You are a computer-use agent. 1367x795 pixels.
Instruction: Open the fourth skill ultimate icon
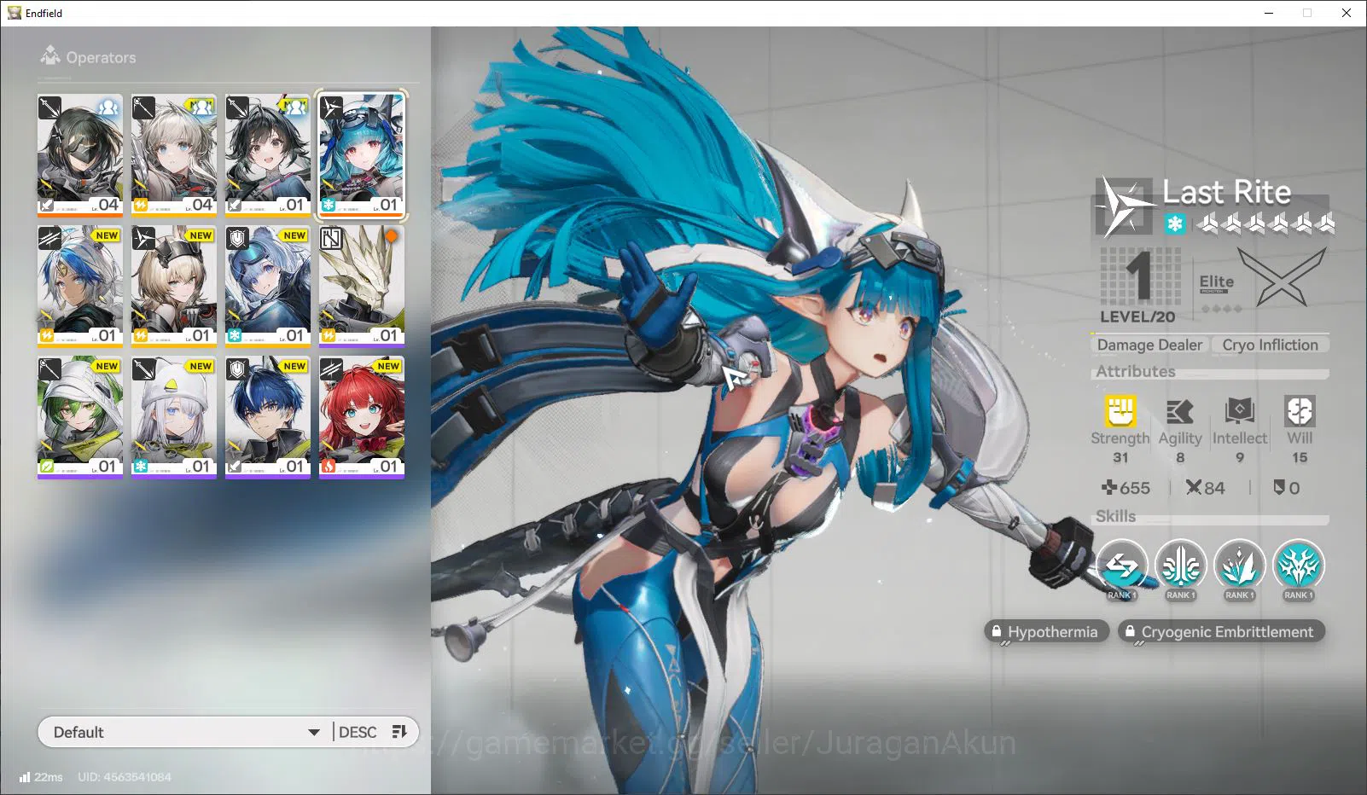coord(1298,566)
